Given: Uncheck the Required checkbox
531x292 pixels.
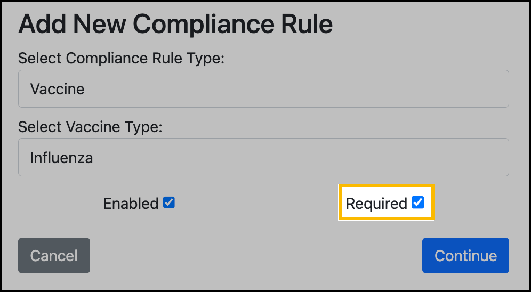Looking at the screenshot, I should pyautogui.click(x=418, y=203).
